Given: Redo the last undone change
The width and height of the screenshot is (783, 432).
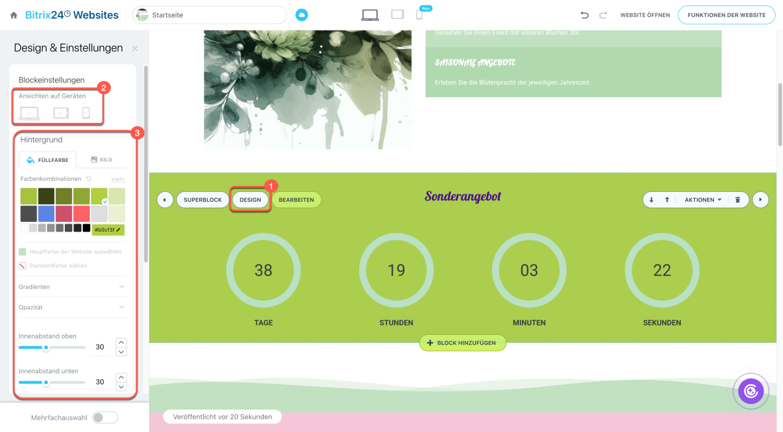Looking at the screenshot, I should point(603,15).
